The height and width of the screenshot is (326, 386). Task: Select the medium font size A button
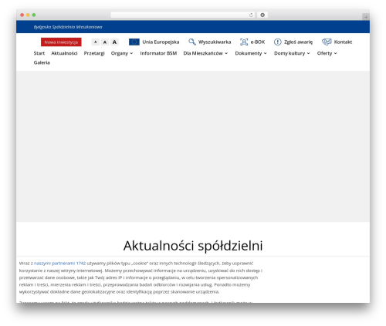click(105, 42)
